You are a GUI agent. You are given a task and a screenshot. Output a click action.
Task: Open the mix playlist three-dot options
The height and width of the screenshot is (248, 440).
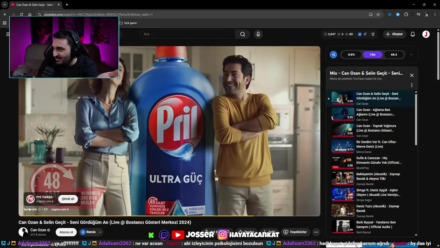[x=412, y=85]
